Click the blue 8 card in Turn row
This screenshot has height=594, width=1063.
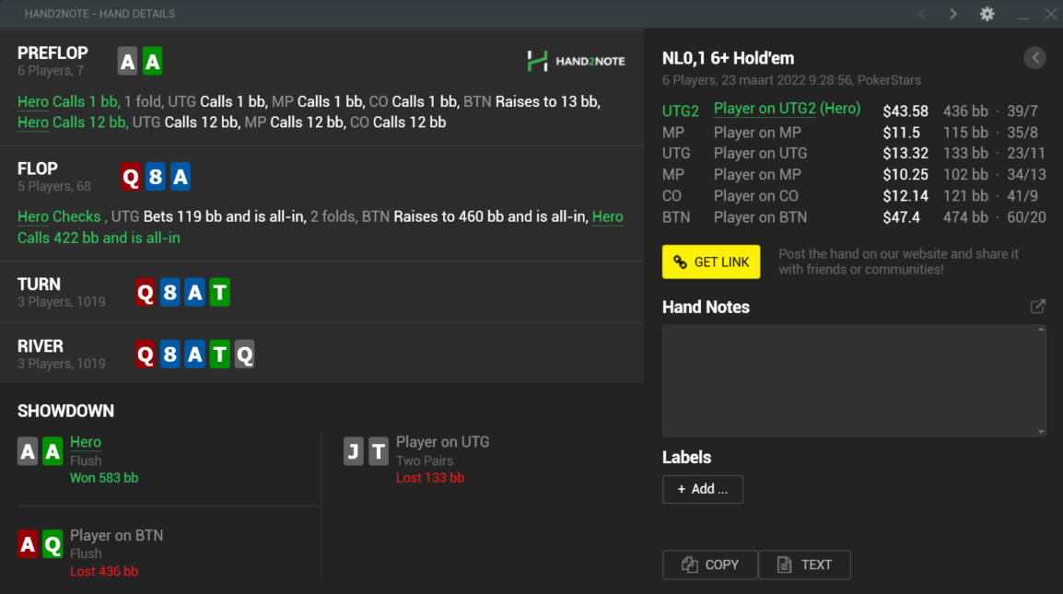point(170,292)
